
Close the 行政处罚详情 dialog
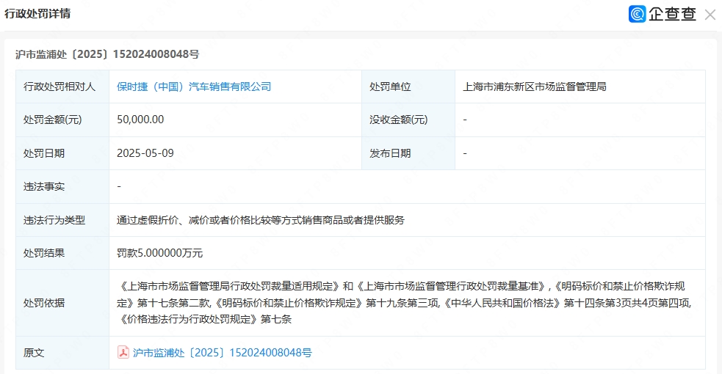click(x=710, y=15)
